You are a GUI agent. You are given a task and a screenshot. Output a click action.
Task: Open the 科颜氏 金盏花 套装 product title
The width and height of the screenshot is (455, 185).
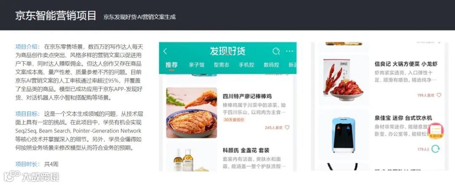(x=246, y=150)
